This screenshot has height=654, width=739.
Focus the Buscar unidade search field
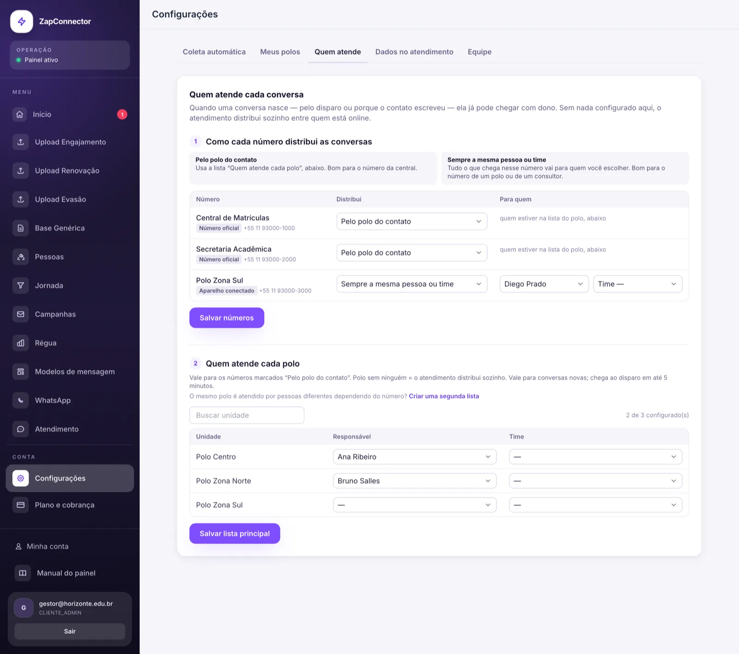[x=247, y=415]
